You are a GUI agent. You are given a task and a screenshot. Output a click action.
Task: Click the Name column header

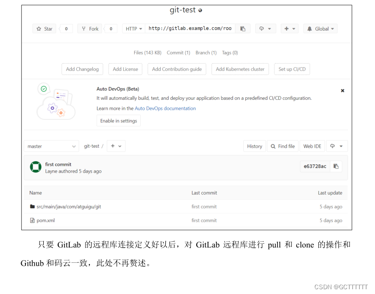(x=36, y=193)
